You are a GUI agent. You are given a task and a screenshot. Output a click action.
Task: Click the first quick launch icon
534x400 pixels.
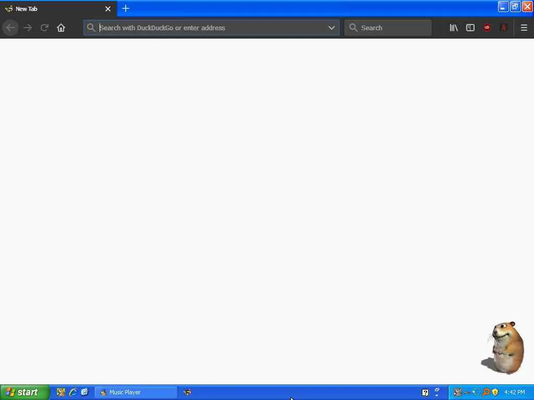pyautogui.click(x=60, y=392)
